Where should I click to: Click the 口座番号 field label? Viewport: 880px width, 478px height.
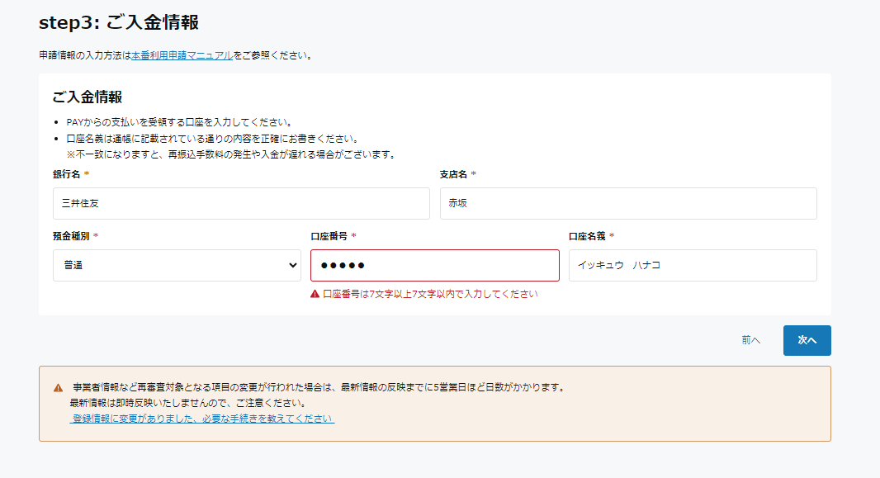pyautogui.click(x=328, y=236)
